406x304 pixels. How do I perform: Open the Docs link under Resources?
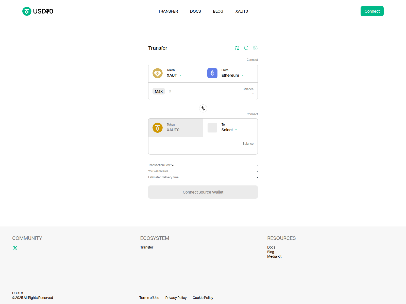click(x=271, y=247)
